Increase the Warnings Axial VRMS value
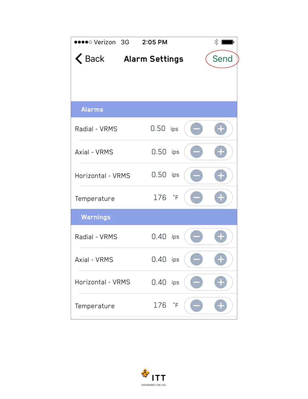Image resolution: width=308 pixels, height=399 pixels. click(221, 259)
